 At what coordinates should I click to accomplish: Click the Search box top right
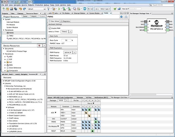[161, 5]
